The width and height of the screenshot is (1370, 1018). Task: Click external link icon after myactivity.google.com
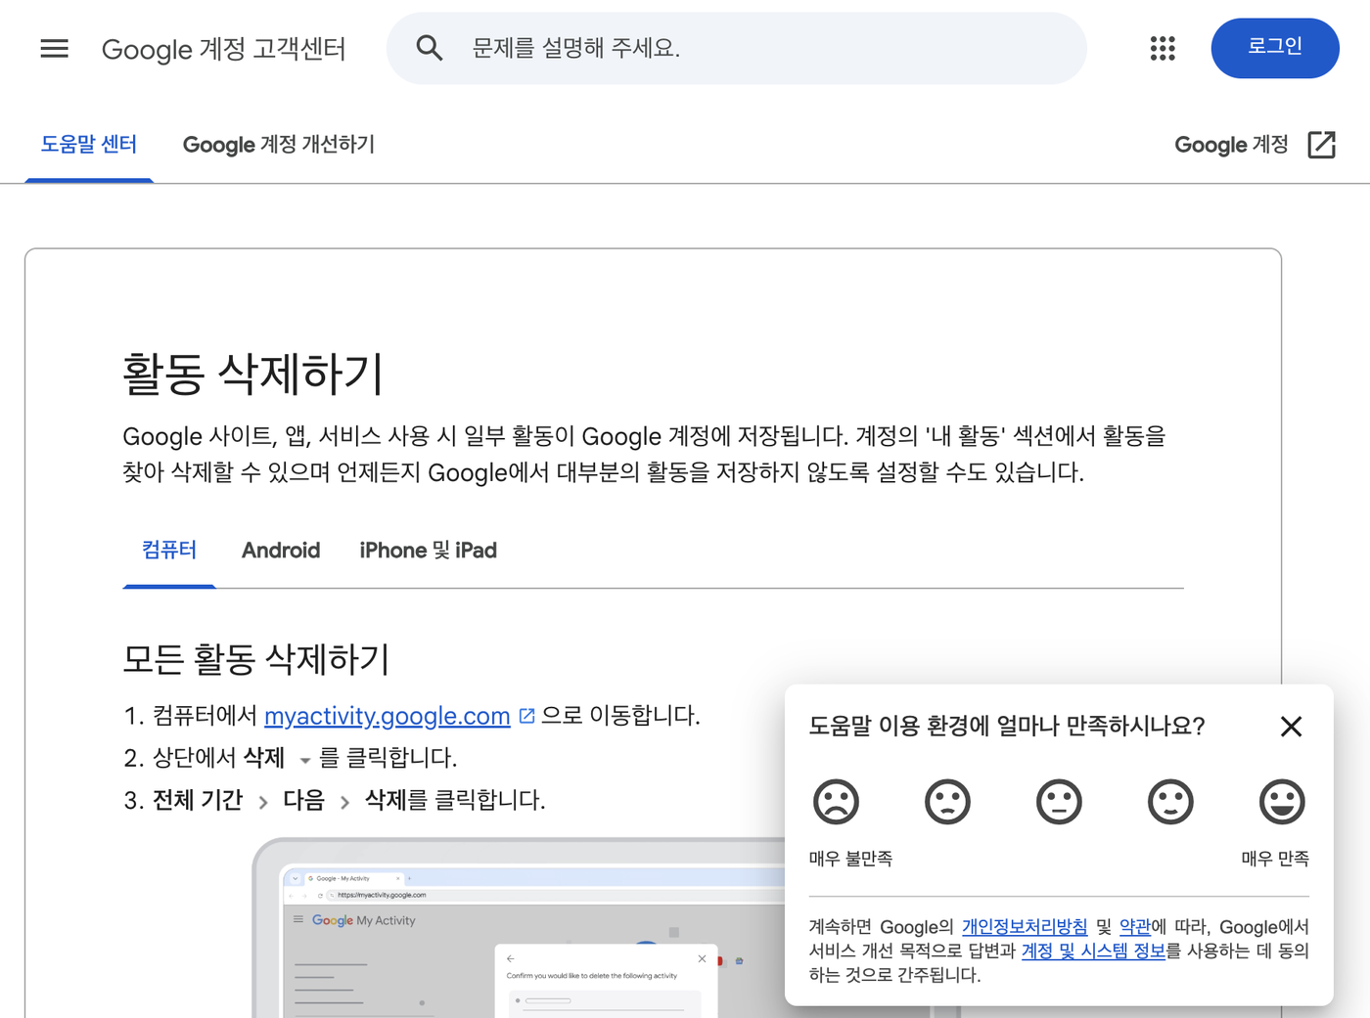tap(526, 716)
